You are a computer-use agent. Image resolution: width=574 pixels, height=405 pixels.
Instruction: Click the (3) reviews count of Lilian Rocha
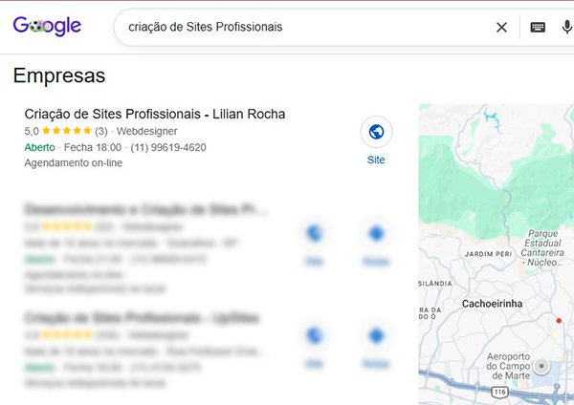[x=101, y=131]
